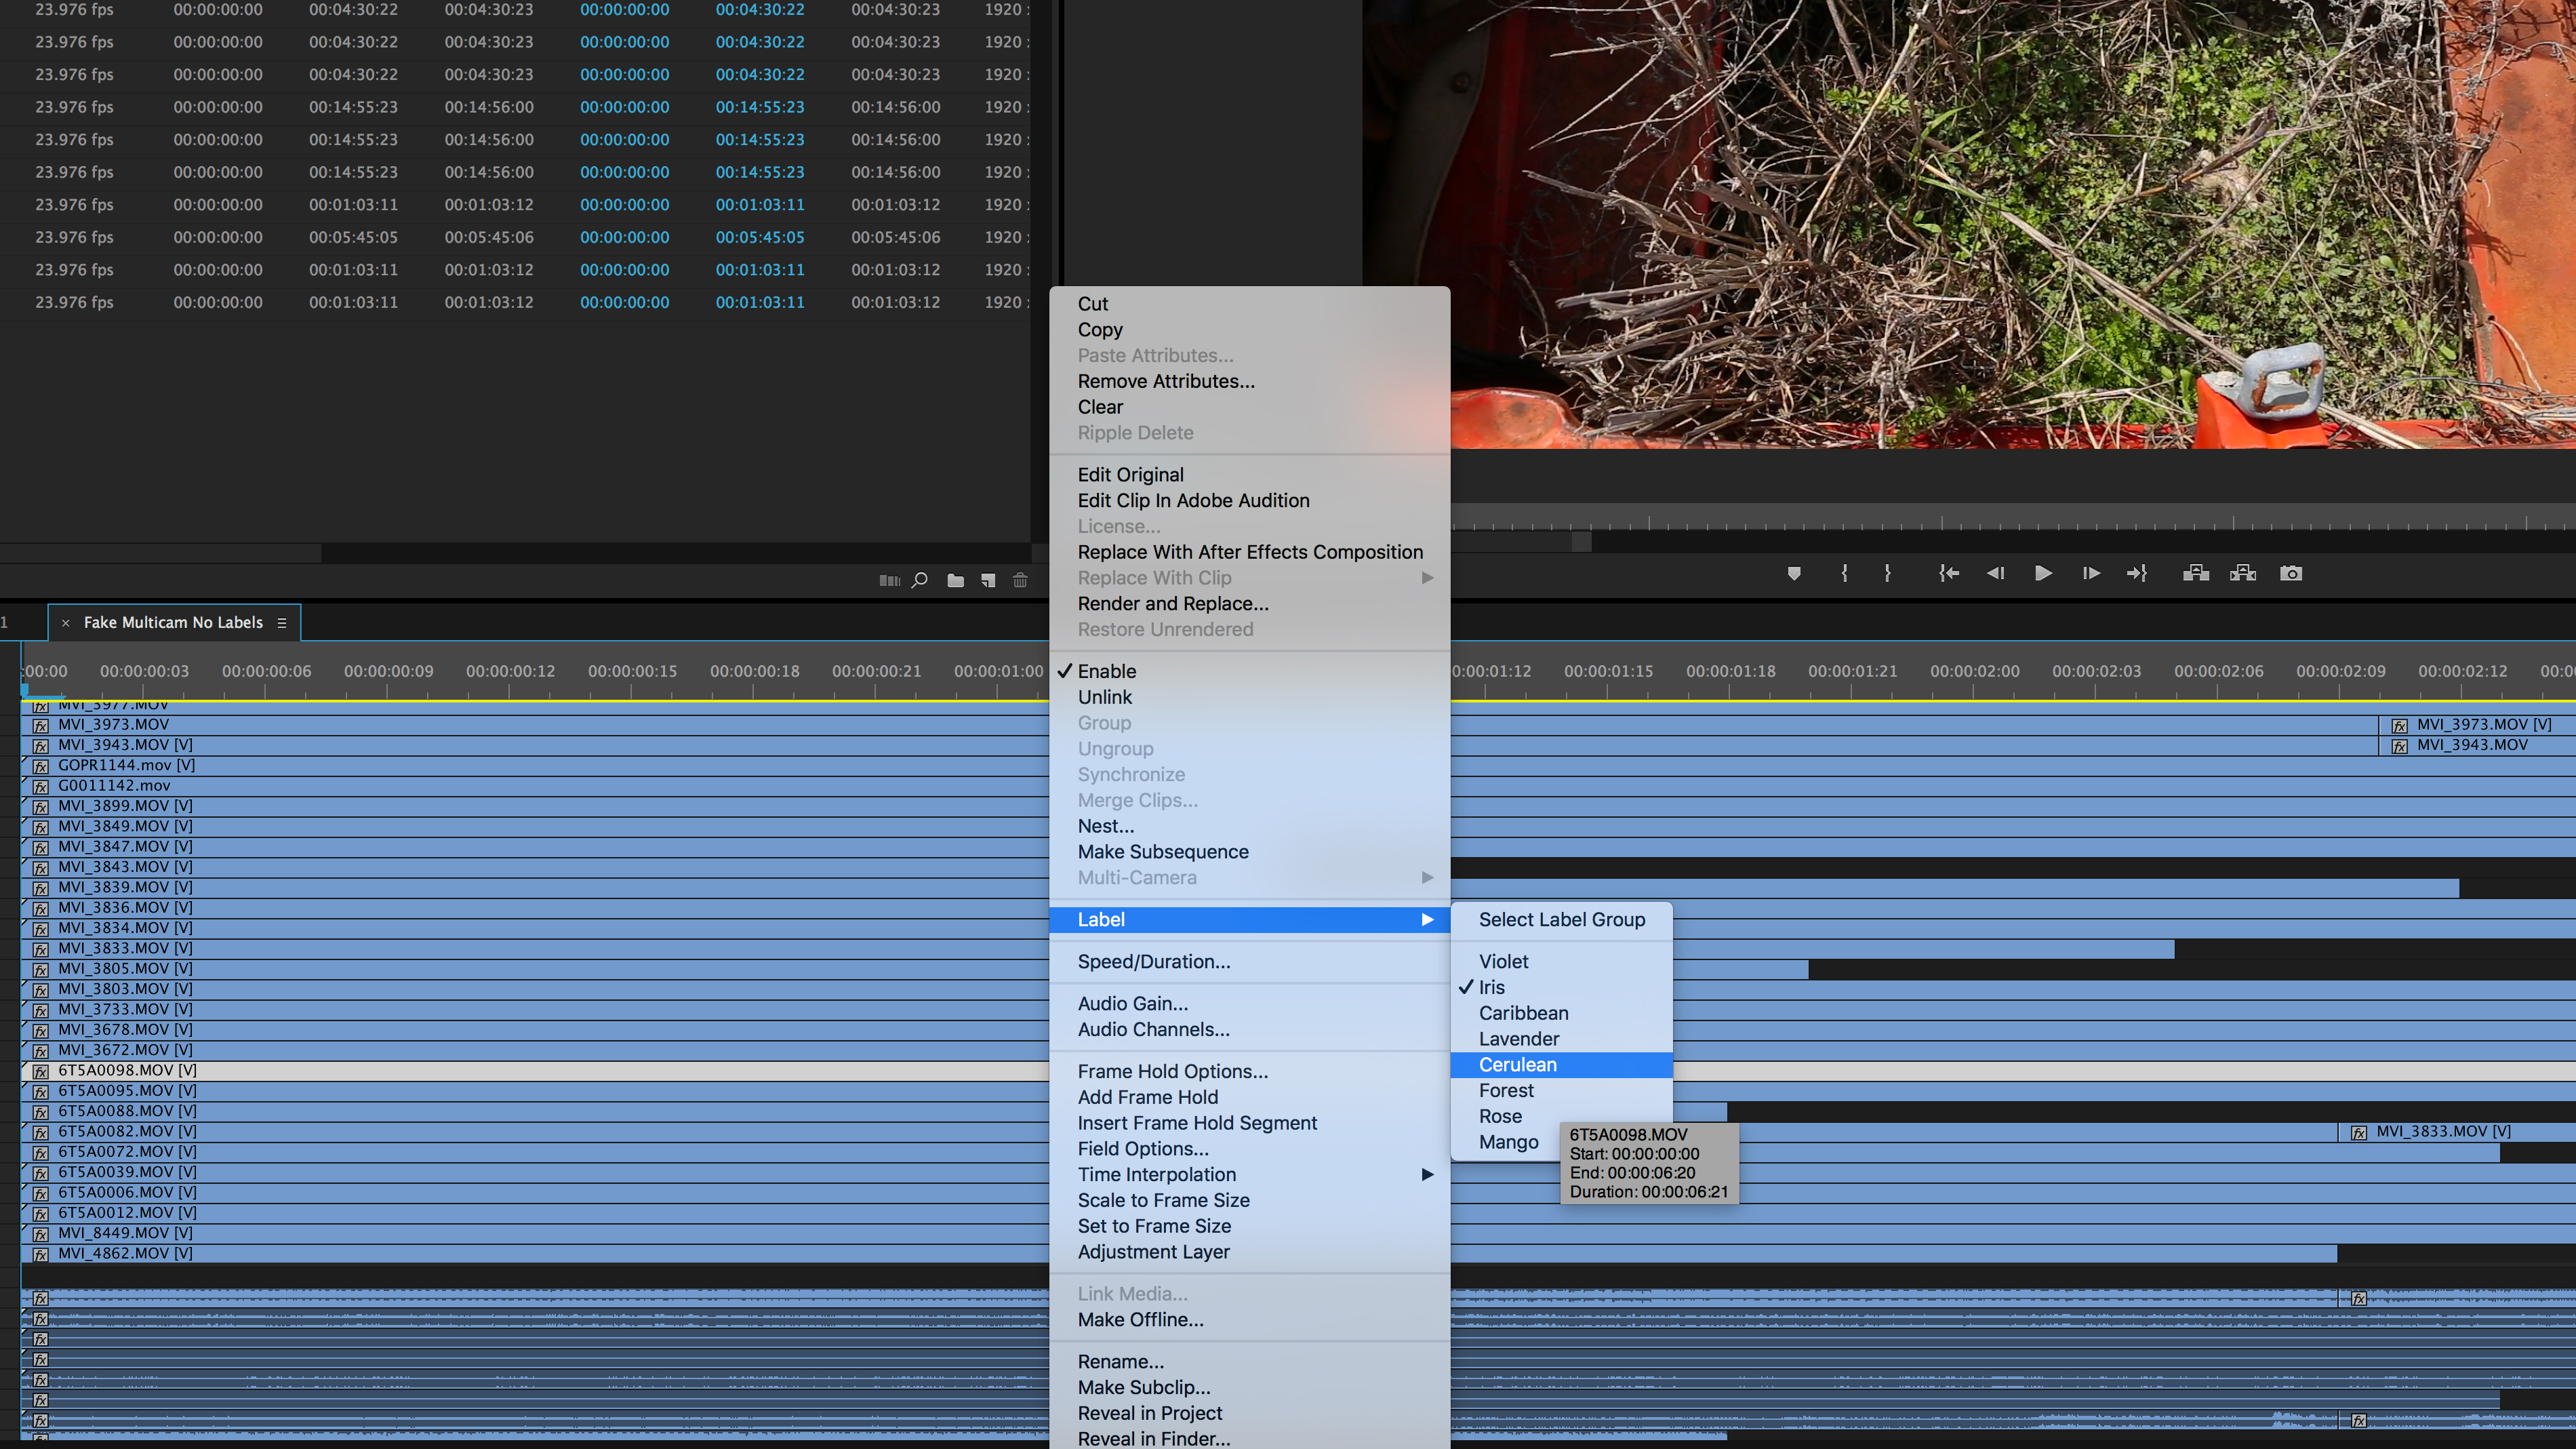
Task: Choose Make Subclip from the menu
Action: tap(1143, 1387)
